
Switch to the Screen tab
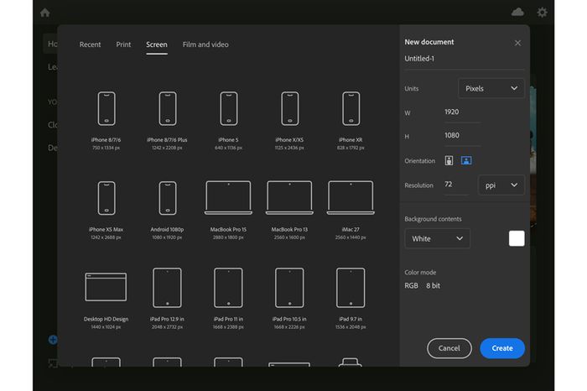(x=157, y=44)
